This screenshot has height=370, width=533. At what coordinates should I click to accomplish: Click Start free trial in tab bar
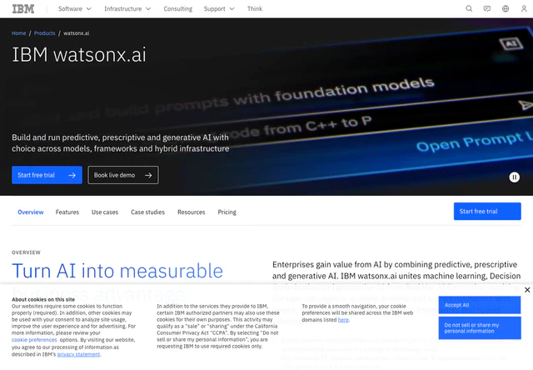tap(487, 211)
